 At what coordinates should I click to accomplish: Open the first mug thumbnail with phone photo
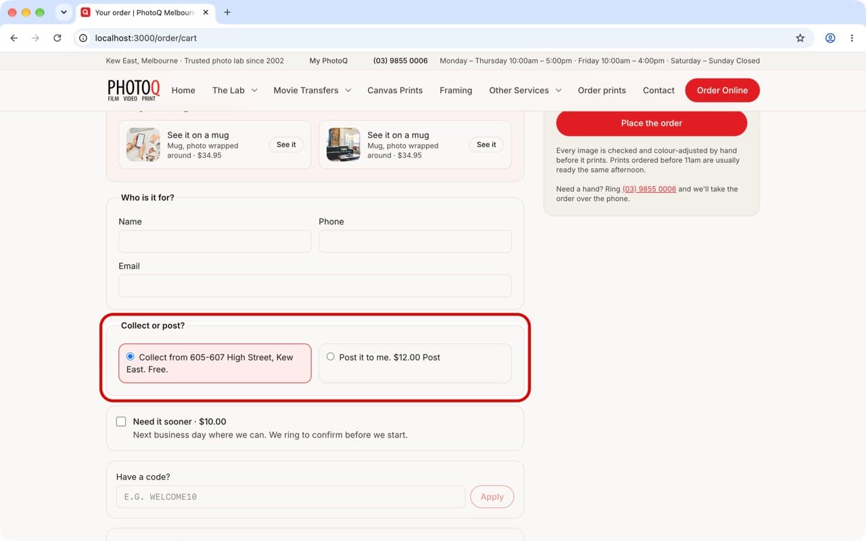coord(143,145)
